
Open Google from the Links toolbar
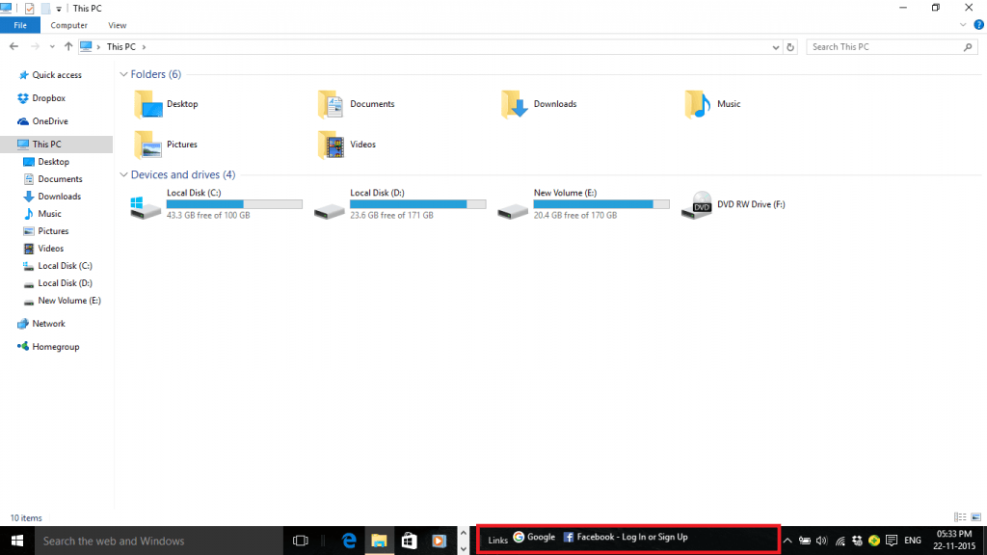pyautogui.click(x=536, y=539)
